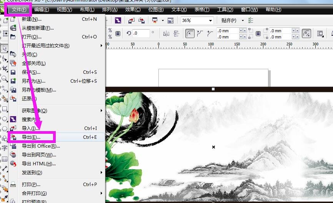Viewport: 333px width, 203px height.
Task: Select 另存为(A)... menu entry
Action: [x=33, y=81]
